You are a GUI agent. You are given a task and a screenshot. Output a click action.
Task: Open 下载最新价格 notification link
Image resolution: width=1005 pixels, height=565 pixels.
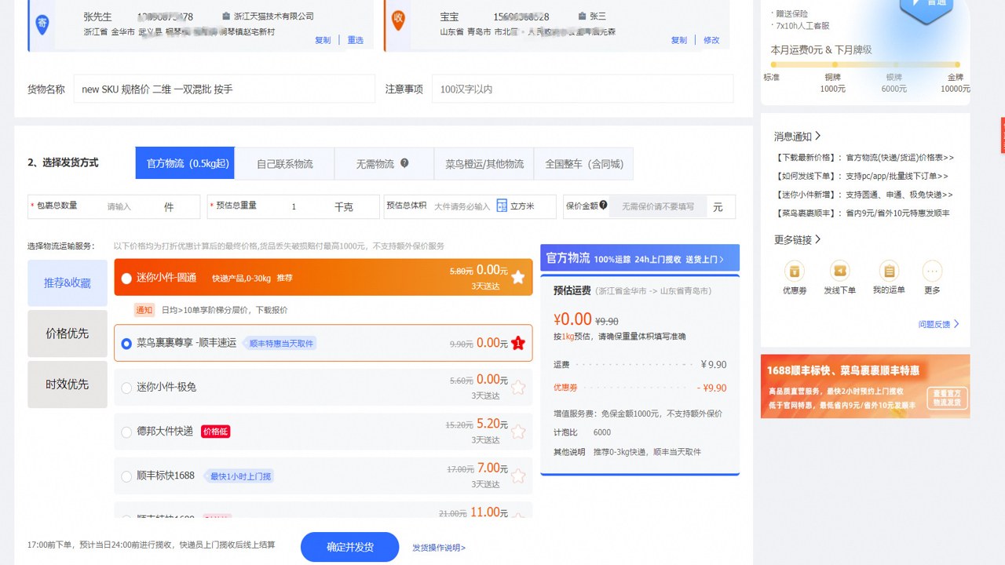[x=864, y=158]
